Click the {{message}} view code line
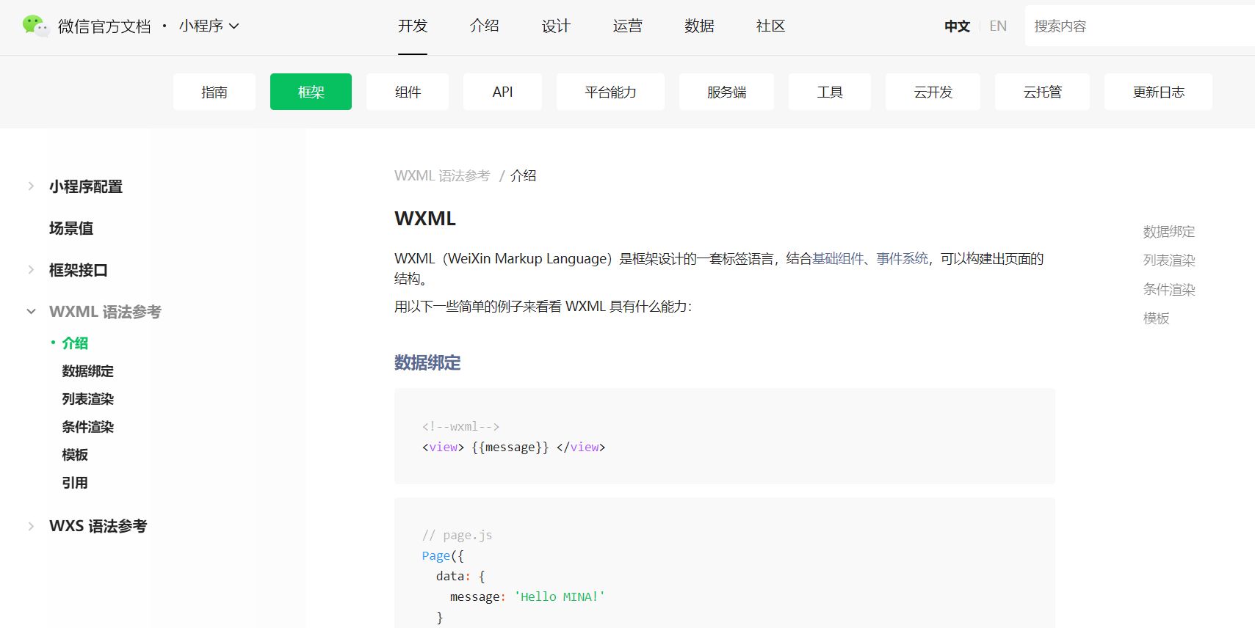The width and height of the screenshot is (1255, 628). point(513,447)
